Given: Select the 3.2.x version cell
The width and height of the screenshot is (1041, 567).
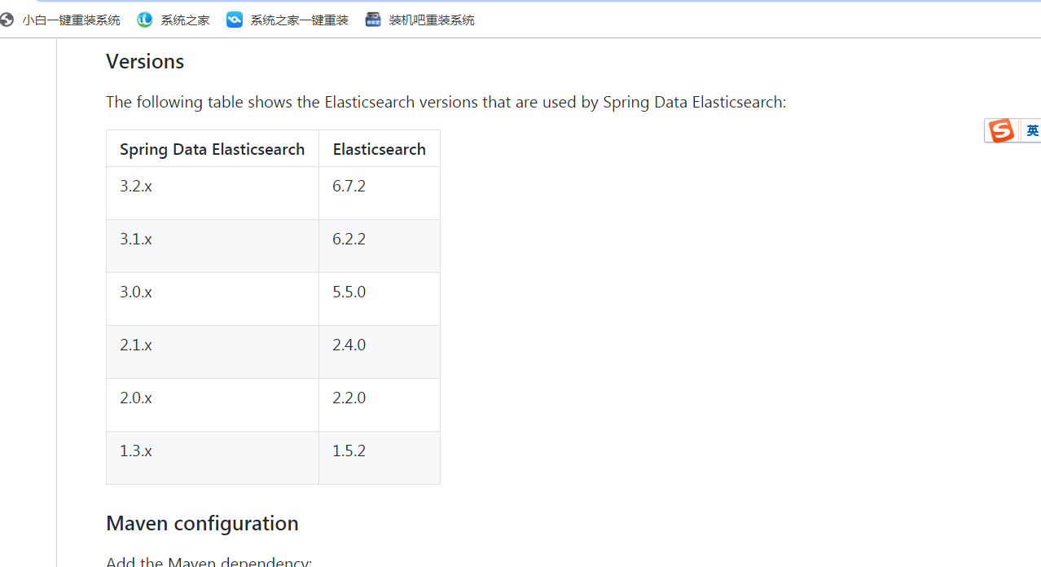Looking at the screenshot, I should tap(136, 187).
